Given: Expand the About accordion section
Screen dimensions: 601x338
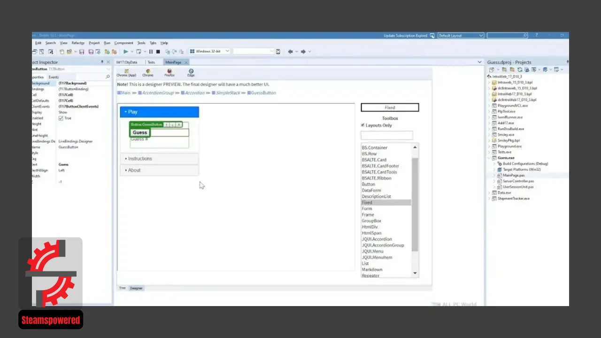Looking at the screenshot, I should pos(160,170).
